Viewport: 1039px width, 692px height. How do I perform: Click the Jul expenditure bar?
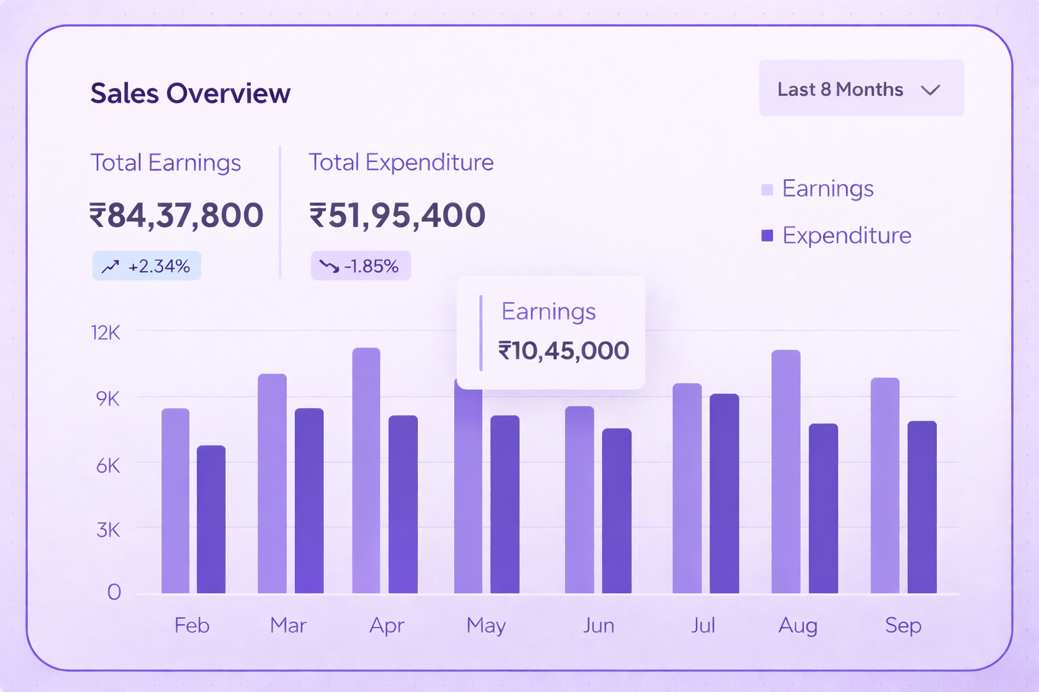click(724, 493)
